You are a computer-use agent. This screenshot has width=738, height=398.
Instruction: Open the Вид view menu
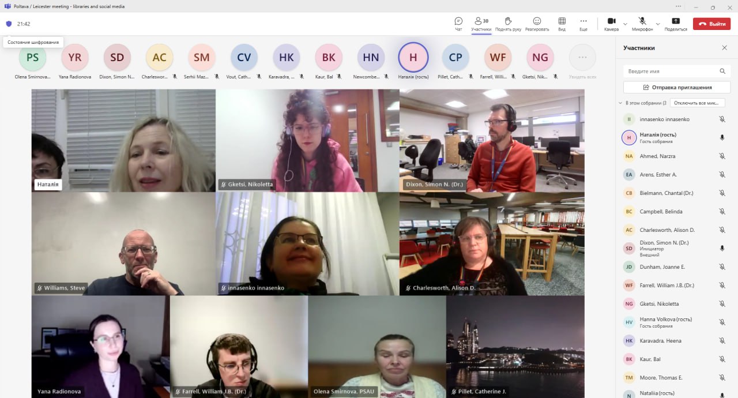[562, 23]
